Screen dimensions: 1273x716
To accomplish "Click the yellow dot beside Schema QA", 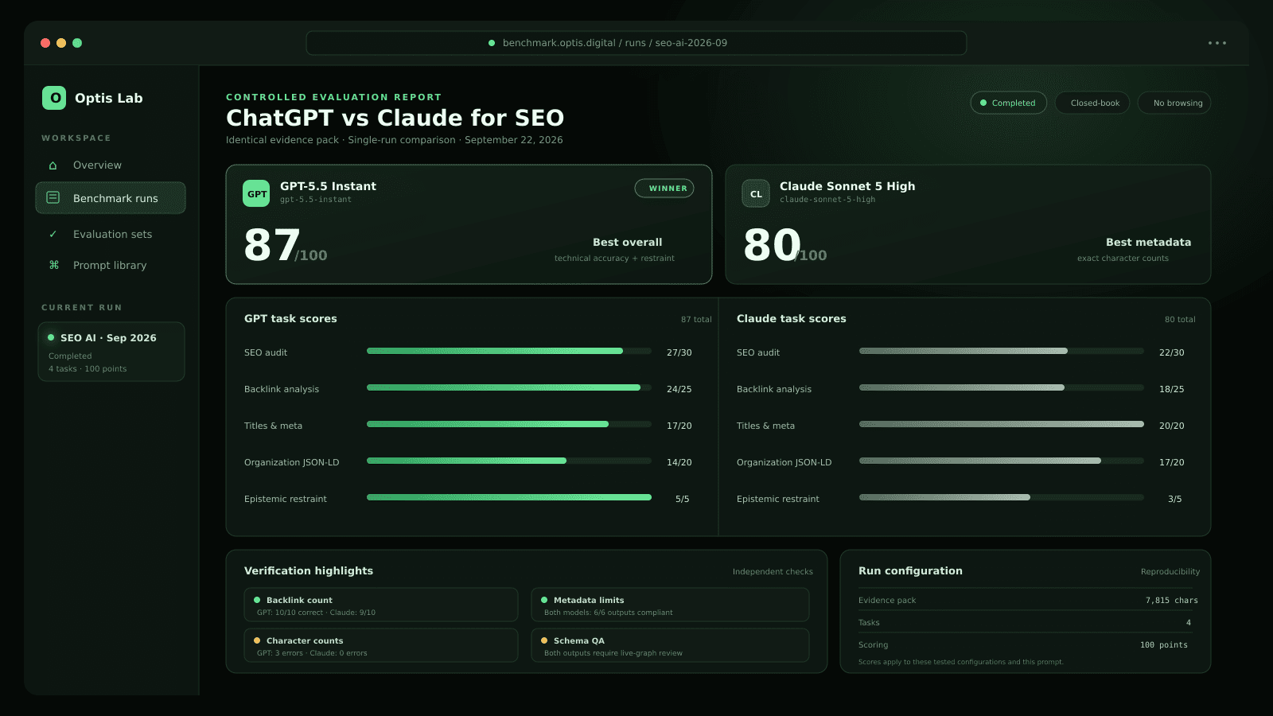I will point(544,640).
